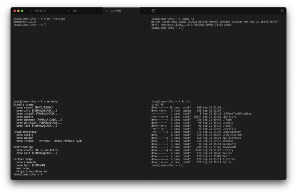Click the prompt cursor below uname -a output
The width and height of the screenshot is (297, 194).
(182, 28)
